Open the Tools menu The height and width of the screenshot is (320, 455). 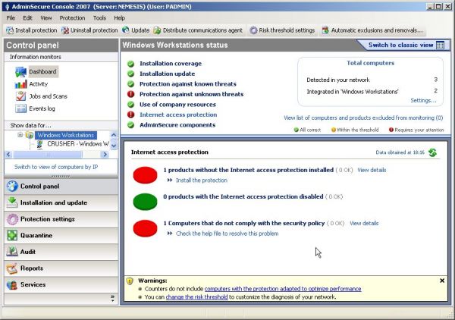click(x=99, y=18)
